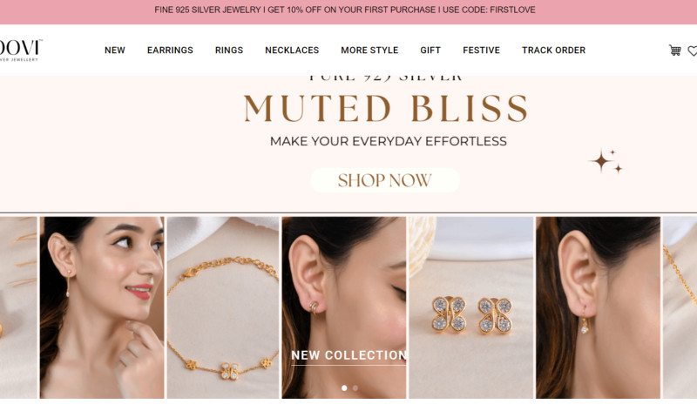Open the GIFT menu item

pos(430,51)
